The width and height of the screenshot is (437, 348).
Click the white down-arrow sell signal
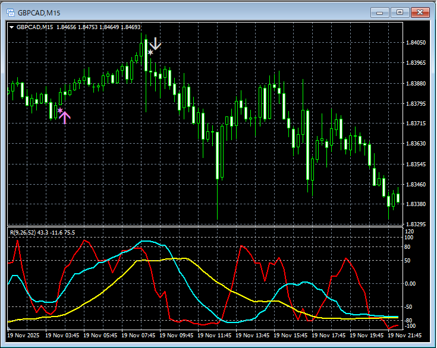coord(155,43)
